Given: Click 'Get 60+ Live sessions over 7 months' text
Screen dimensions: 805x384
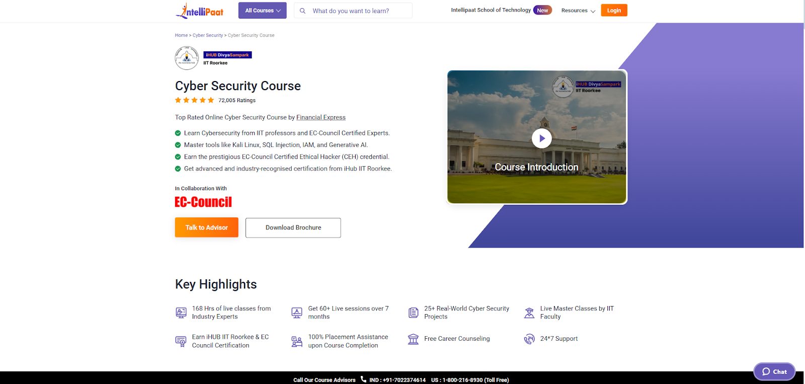Looking at the screenshot, I should pyautogui.click(x=349, y=313).
